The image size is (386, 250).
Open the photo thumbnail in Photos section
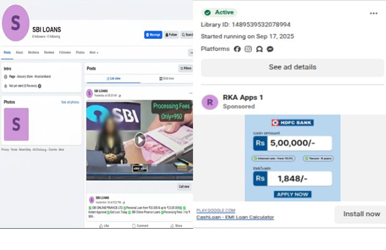[x=16, y=124]
